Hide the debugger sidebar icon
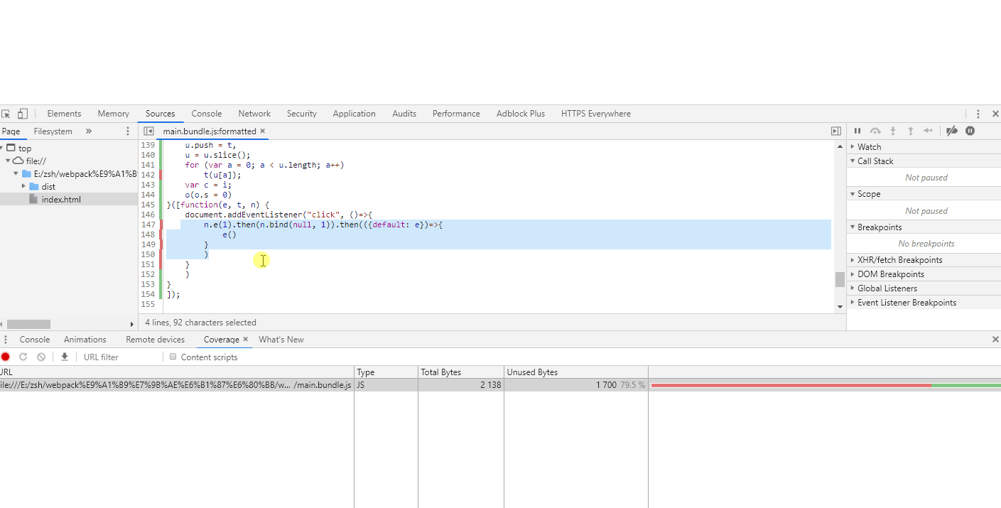The image size is (1001, 508). click(x=836, y=131)
